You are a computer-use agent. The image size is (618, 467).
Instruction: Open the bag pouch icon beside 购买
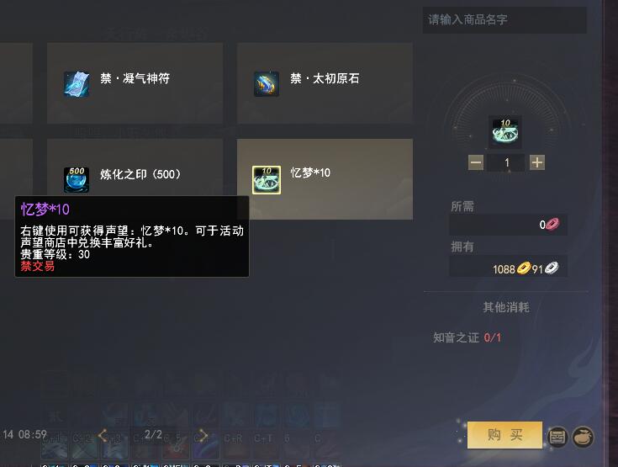583,437
